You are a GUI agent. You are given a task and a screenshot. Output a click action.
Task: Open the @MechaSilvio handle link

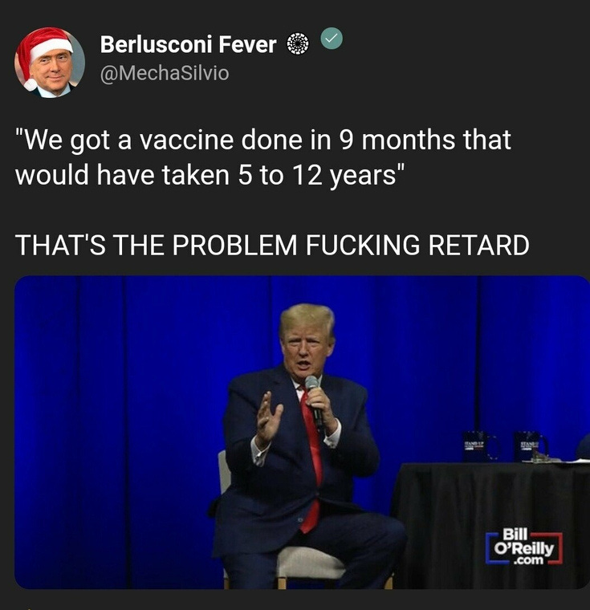pos(165,74)
